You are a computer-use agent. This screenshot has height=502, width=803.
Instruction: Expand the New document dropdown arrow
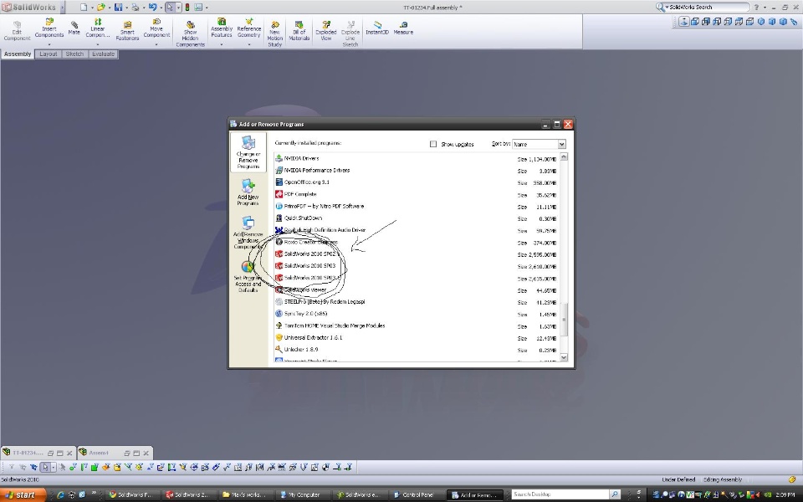point(92,8)
